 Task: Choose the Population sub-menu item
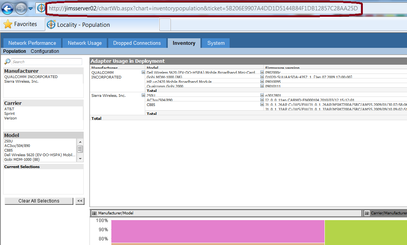tap(15, 51)
